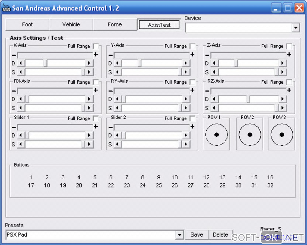Click Slider 1 D scrollbar right arrow
This screenshot has width=307, height=245.
tap(89, 135)
